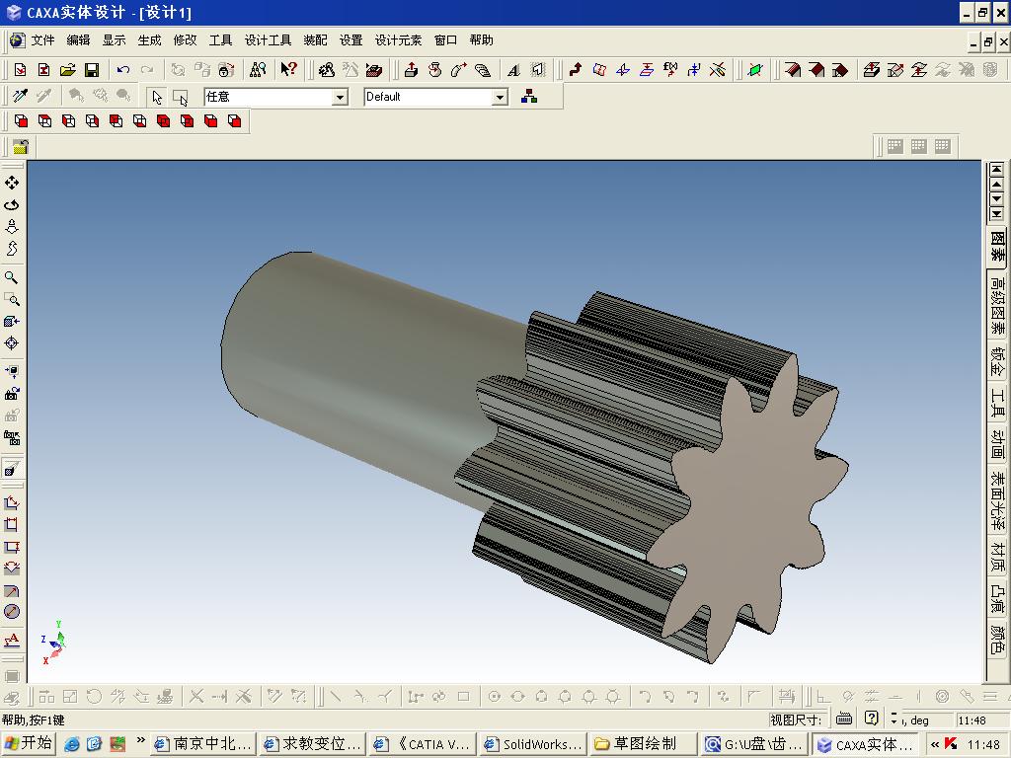
Task: Pick the eyedropper fill tool
Action: tap(20, 96)
